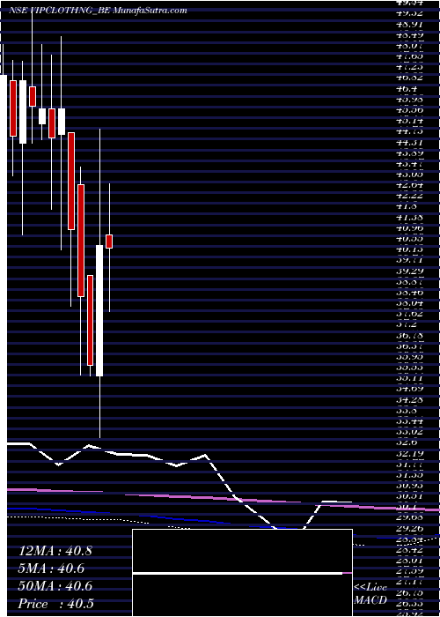This screenshot has width=440, height=617.
Task: Click the 41.38 price axis label
Action: click(410, 217)
